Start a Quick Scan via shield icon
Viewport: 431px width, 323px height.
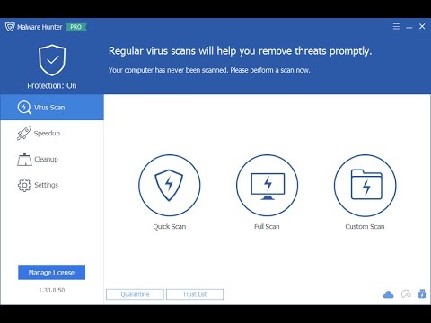(170, 185)
